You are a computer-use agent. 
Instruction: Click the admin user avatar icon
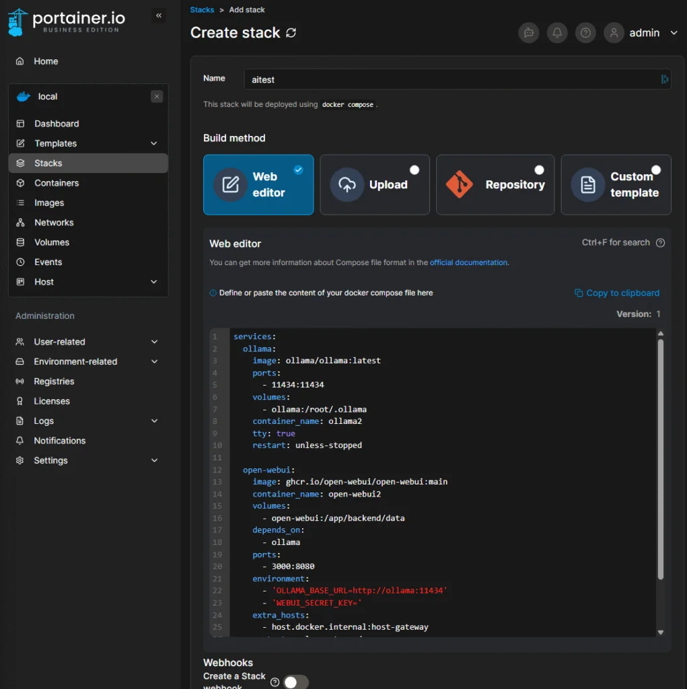click(x=614, y=32)
